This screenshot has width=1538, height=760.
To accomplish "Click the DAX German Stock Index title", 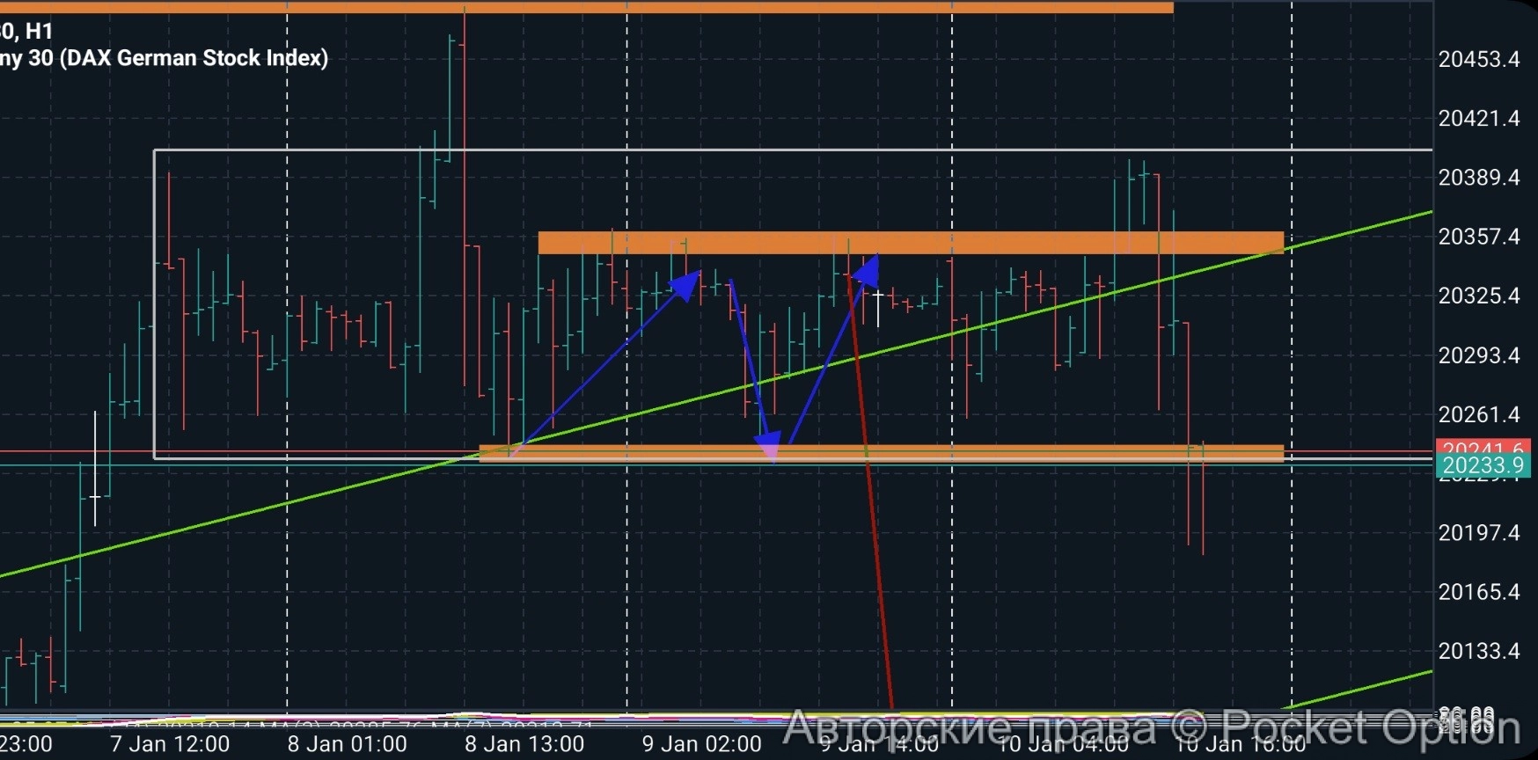I will 194,58.
